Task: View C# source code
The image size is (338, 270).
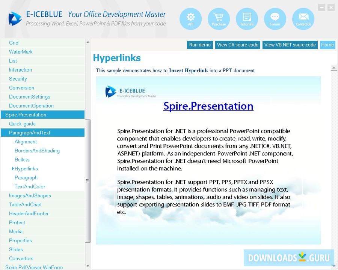Action: tap(238, 45)
